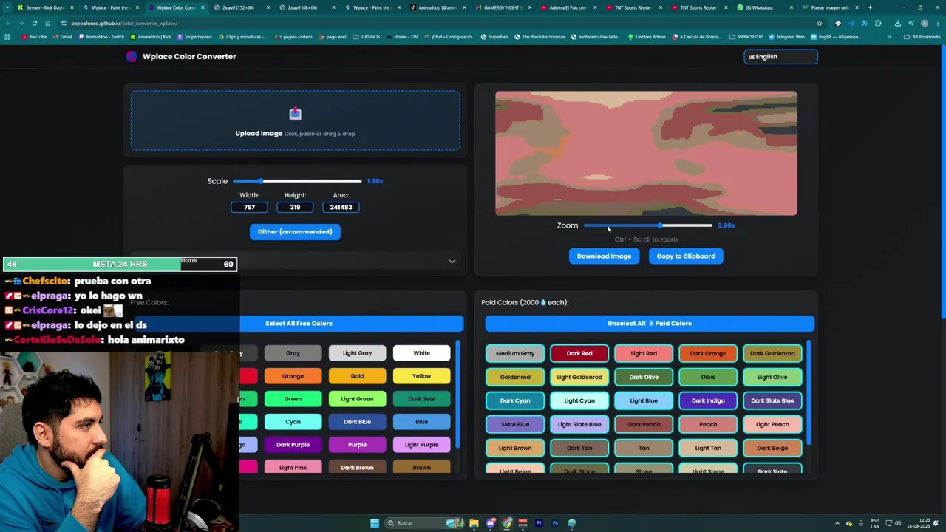Click the paid colors list scrollbar
The width and height of the screenshot is (946, 532).
coord(808,392)
